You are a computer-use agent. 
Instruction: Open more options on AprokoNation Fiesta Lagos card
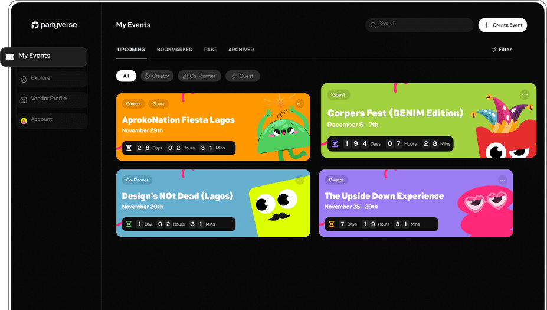(300, 104)
